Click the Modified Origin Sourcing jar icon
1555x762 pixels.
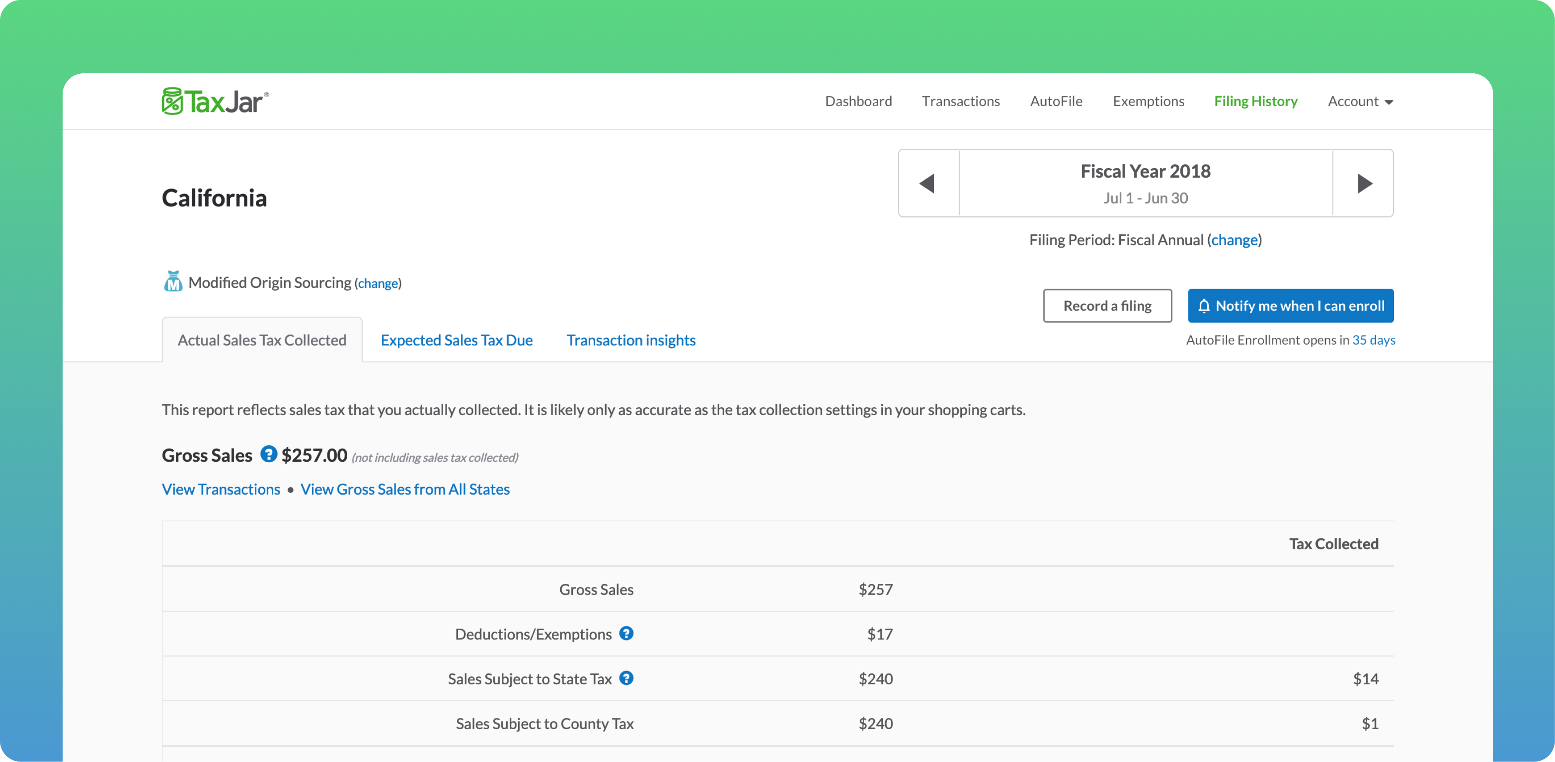click(173, 282)
